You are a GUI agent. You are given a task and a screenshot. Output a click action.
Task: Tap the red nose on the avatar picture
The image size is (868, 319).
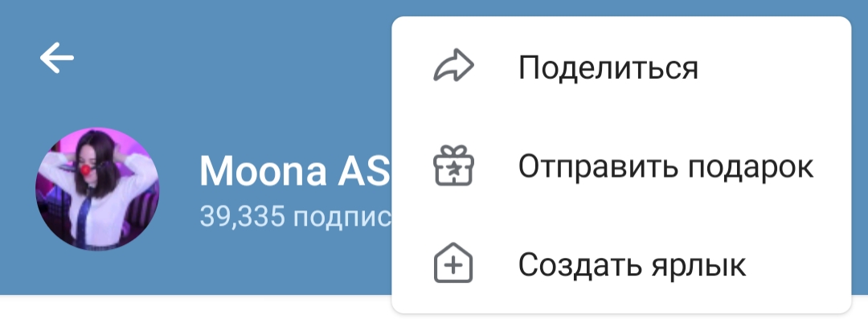click(x=86, y=169)
